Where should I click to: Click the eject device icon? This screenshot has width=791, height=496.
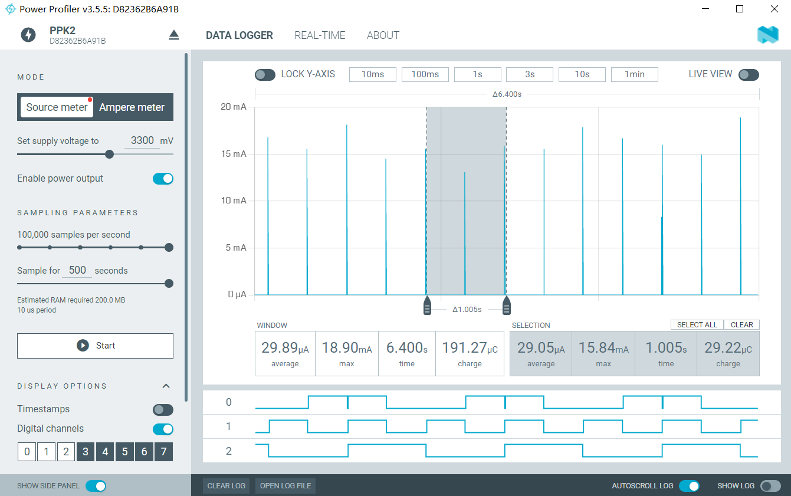click(x=173, y=35)
